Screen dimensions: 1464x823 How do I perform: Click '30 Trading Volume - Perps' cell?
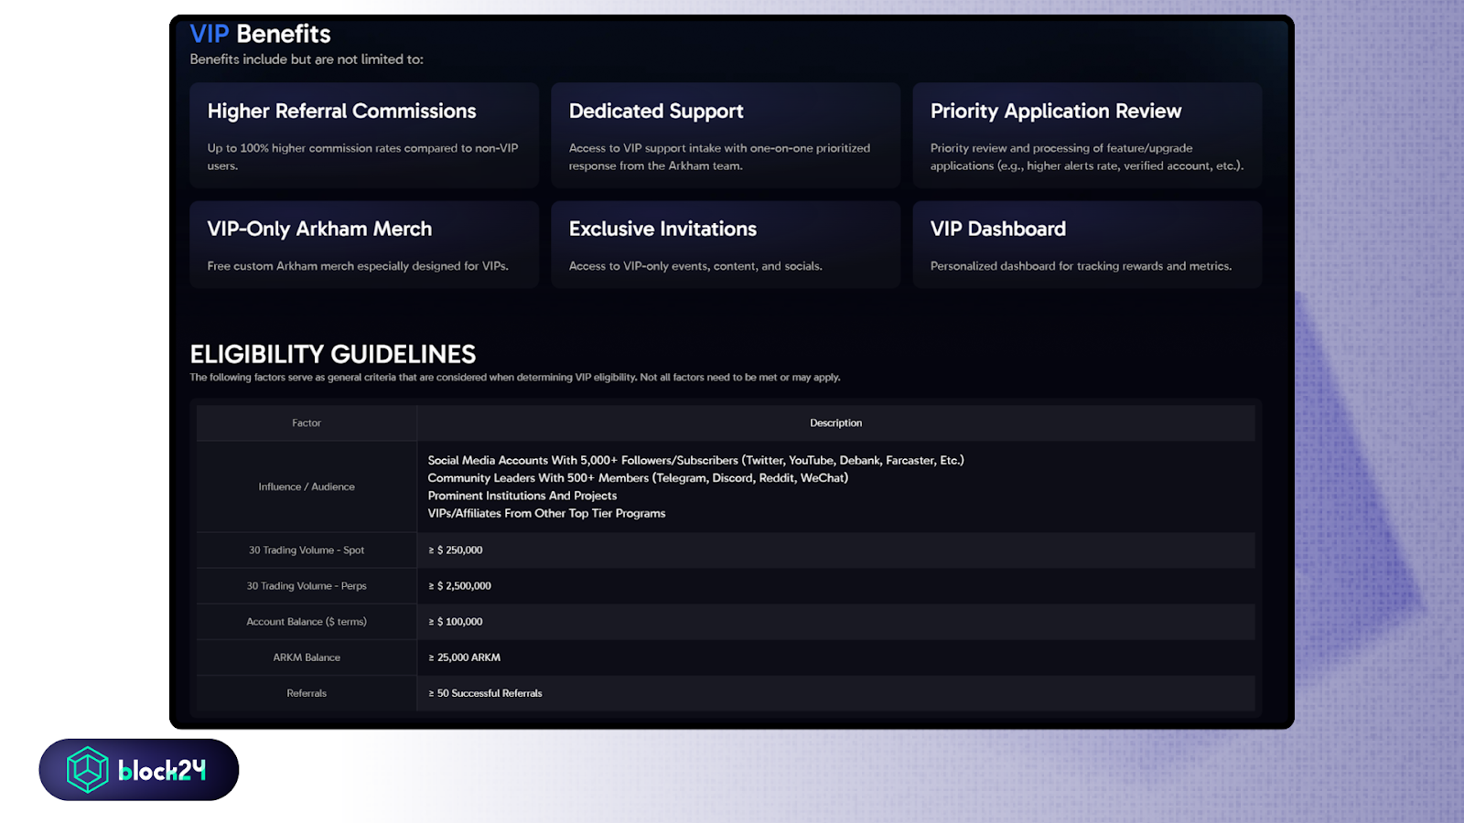[307, 585]
